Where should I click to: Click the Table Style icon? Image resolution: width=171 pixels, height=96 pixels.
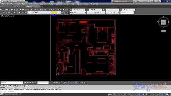click(x=104, y=10)
